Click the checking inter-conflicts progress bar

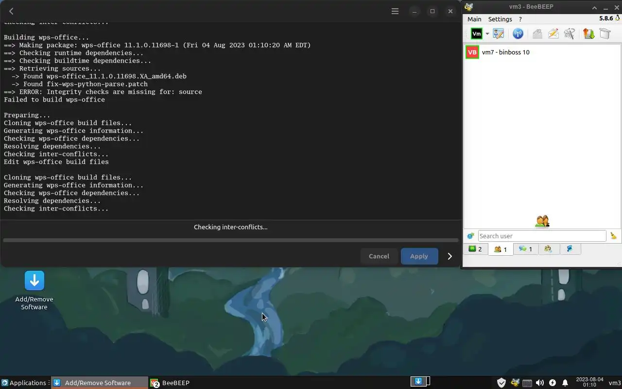230,240
